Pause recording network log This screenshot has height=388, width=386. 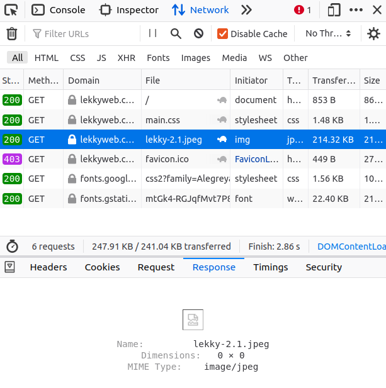(x=153, y=34)
